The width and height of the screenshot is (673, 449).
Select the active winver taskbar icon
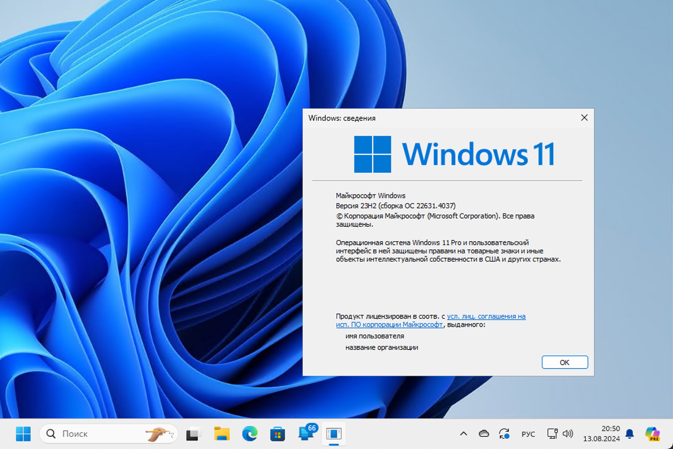tap(334, 434)
